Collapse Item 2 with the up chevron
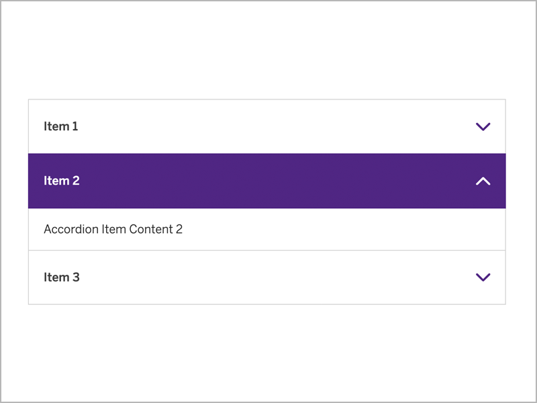The width and height of the screenshot is (537, 403). (x=483, y=181)
